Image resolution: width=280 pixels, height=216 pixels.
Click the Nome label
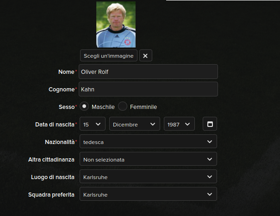pos(66,72)
